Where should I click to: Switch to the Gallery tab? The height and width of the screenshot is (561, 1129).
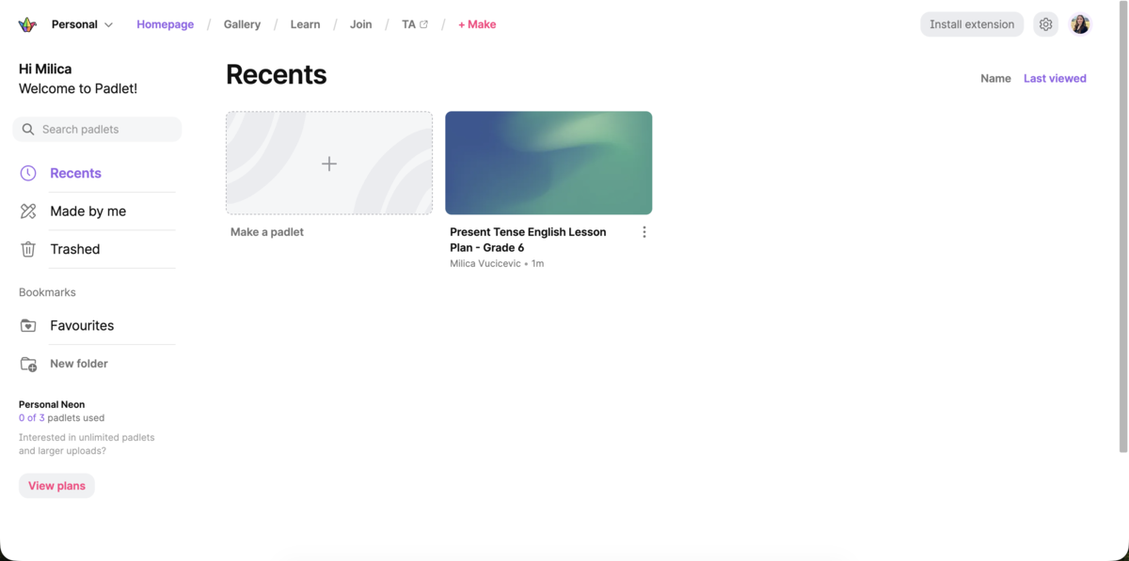[x=242, y=23]
